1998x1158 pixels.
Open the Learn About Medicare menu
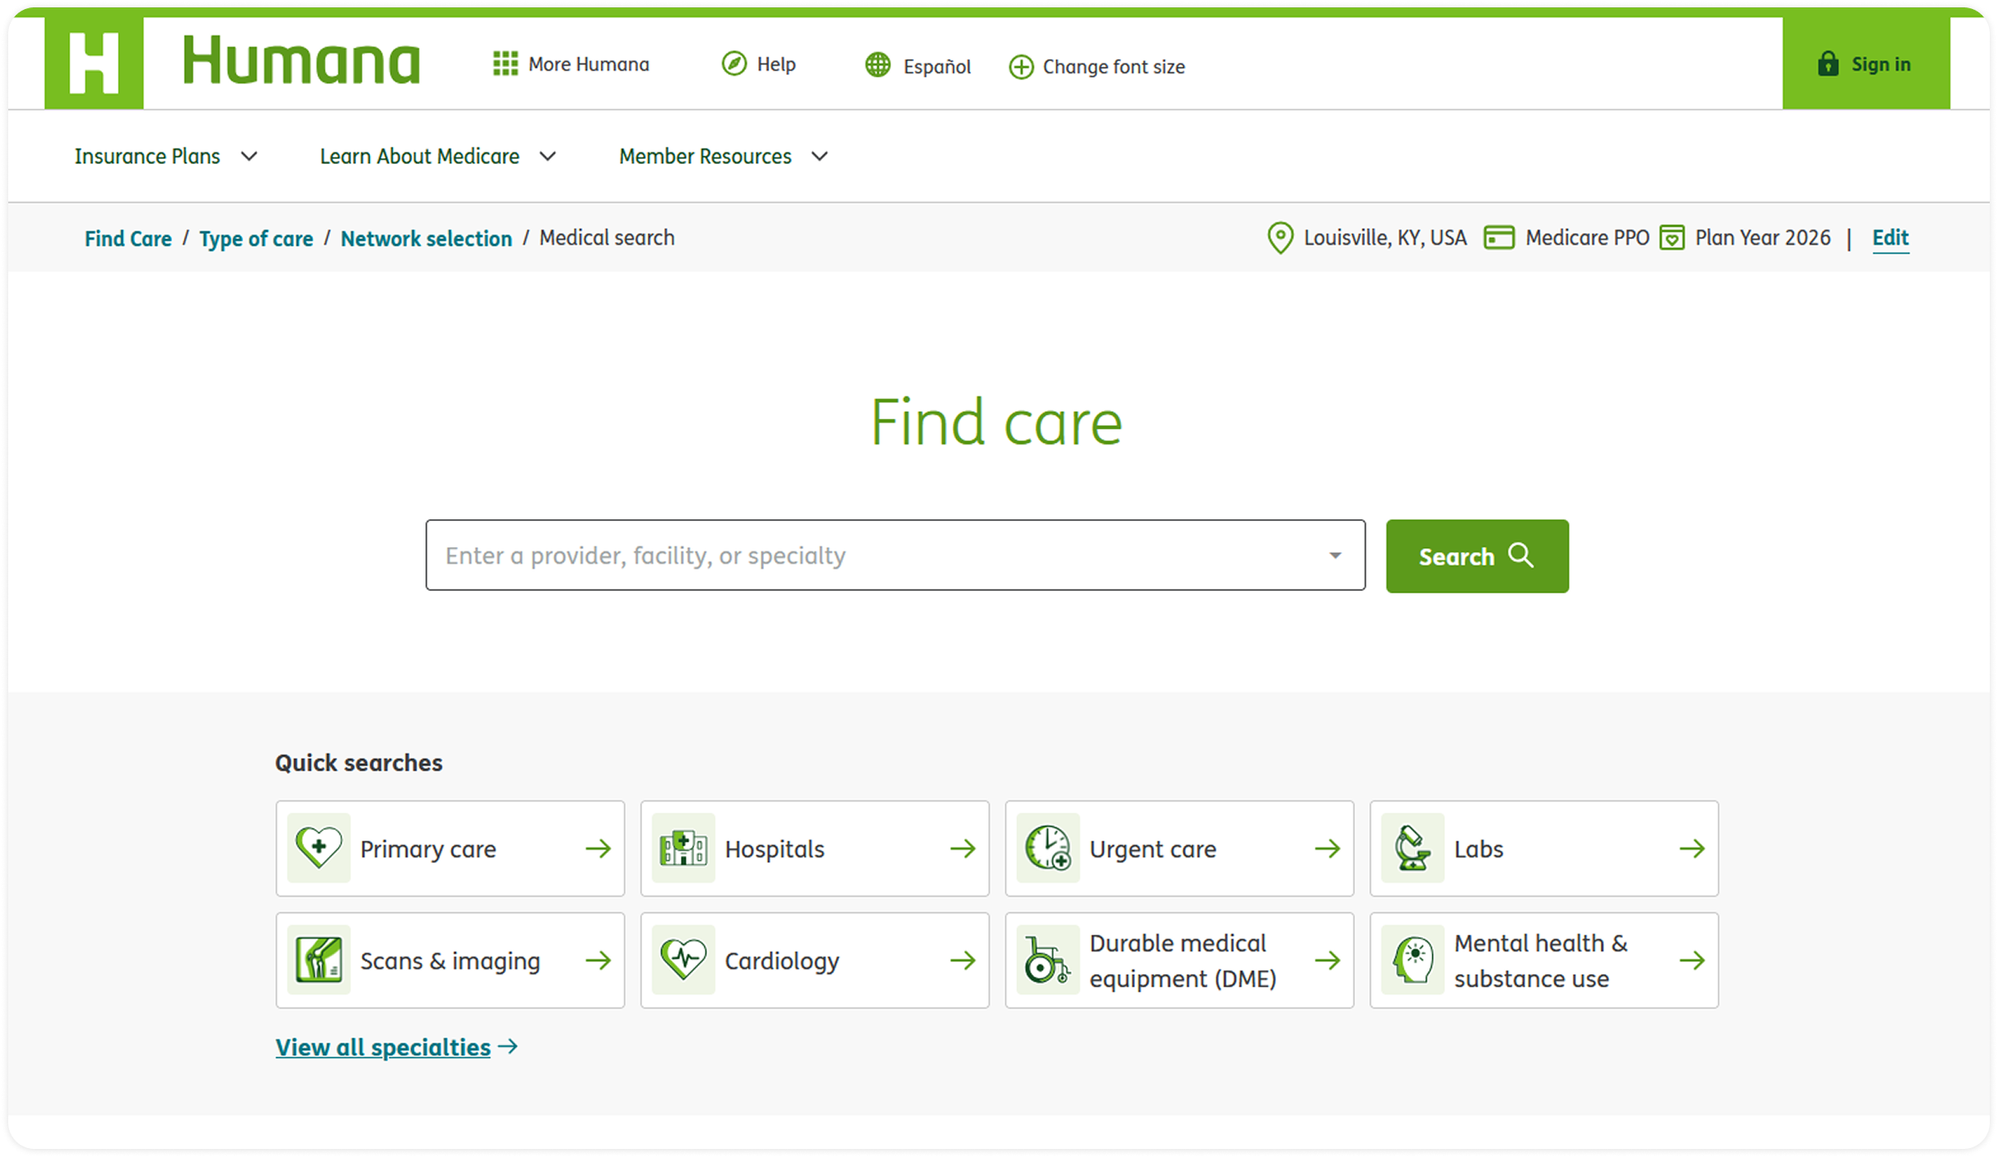439,157
